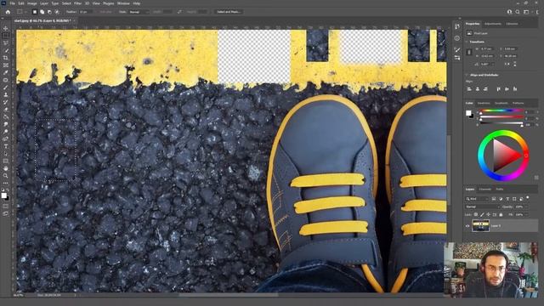The width and height of the screenshot is (544, 306).
Task: Select the Object Selection tool
Action: coord(6,50)
